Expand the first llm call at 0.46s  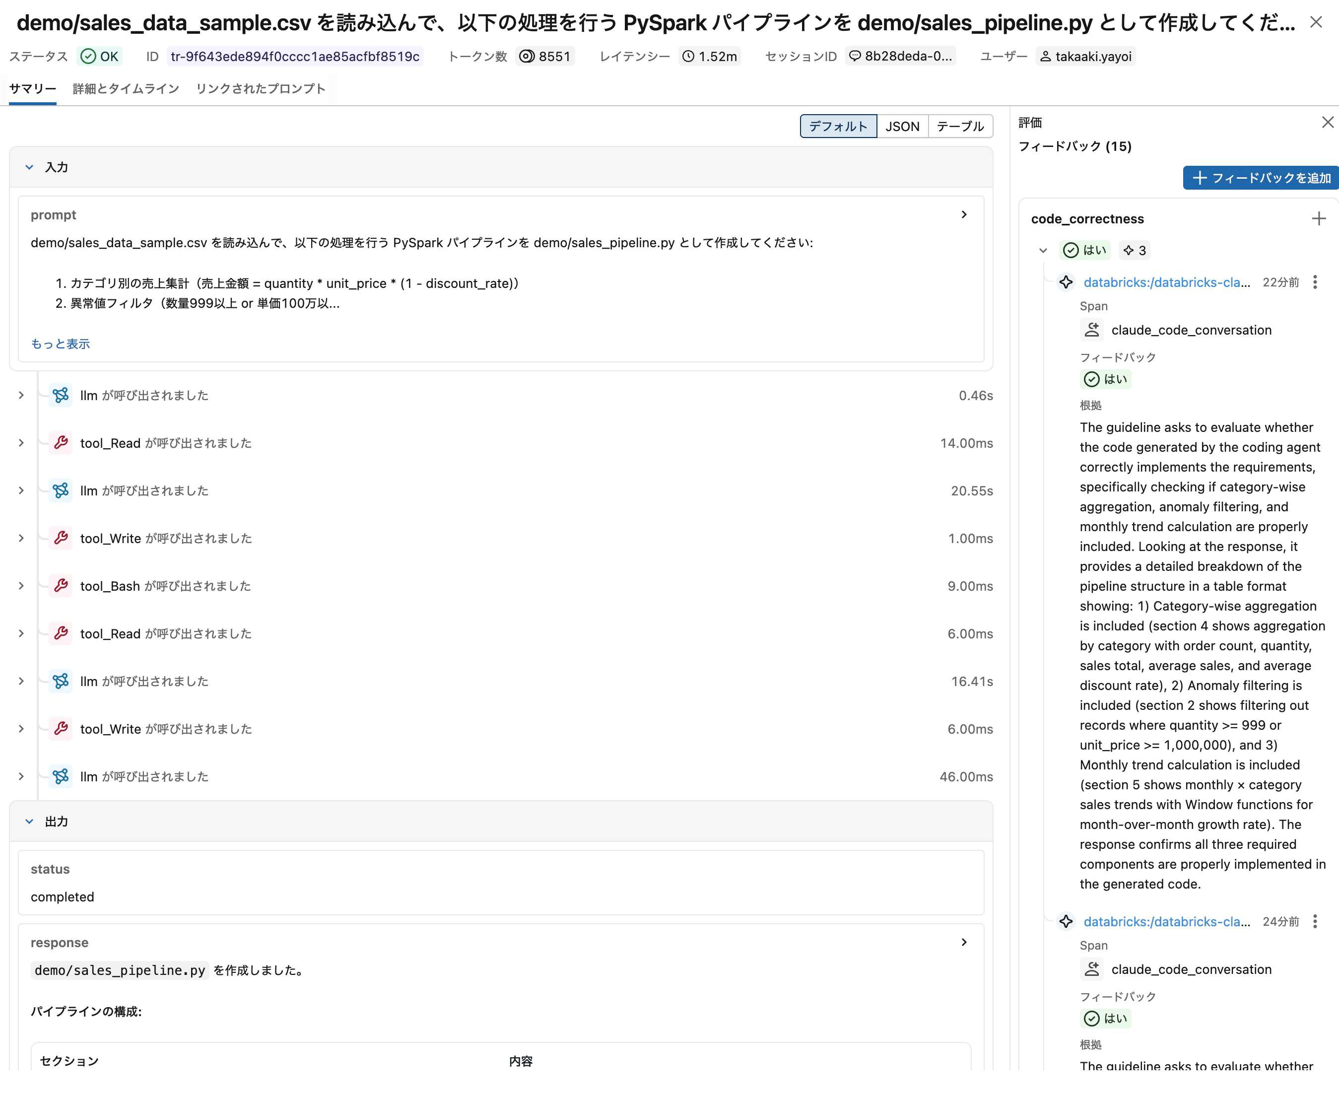21,395
